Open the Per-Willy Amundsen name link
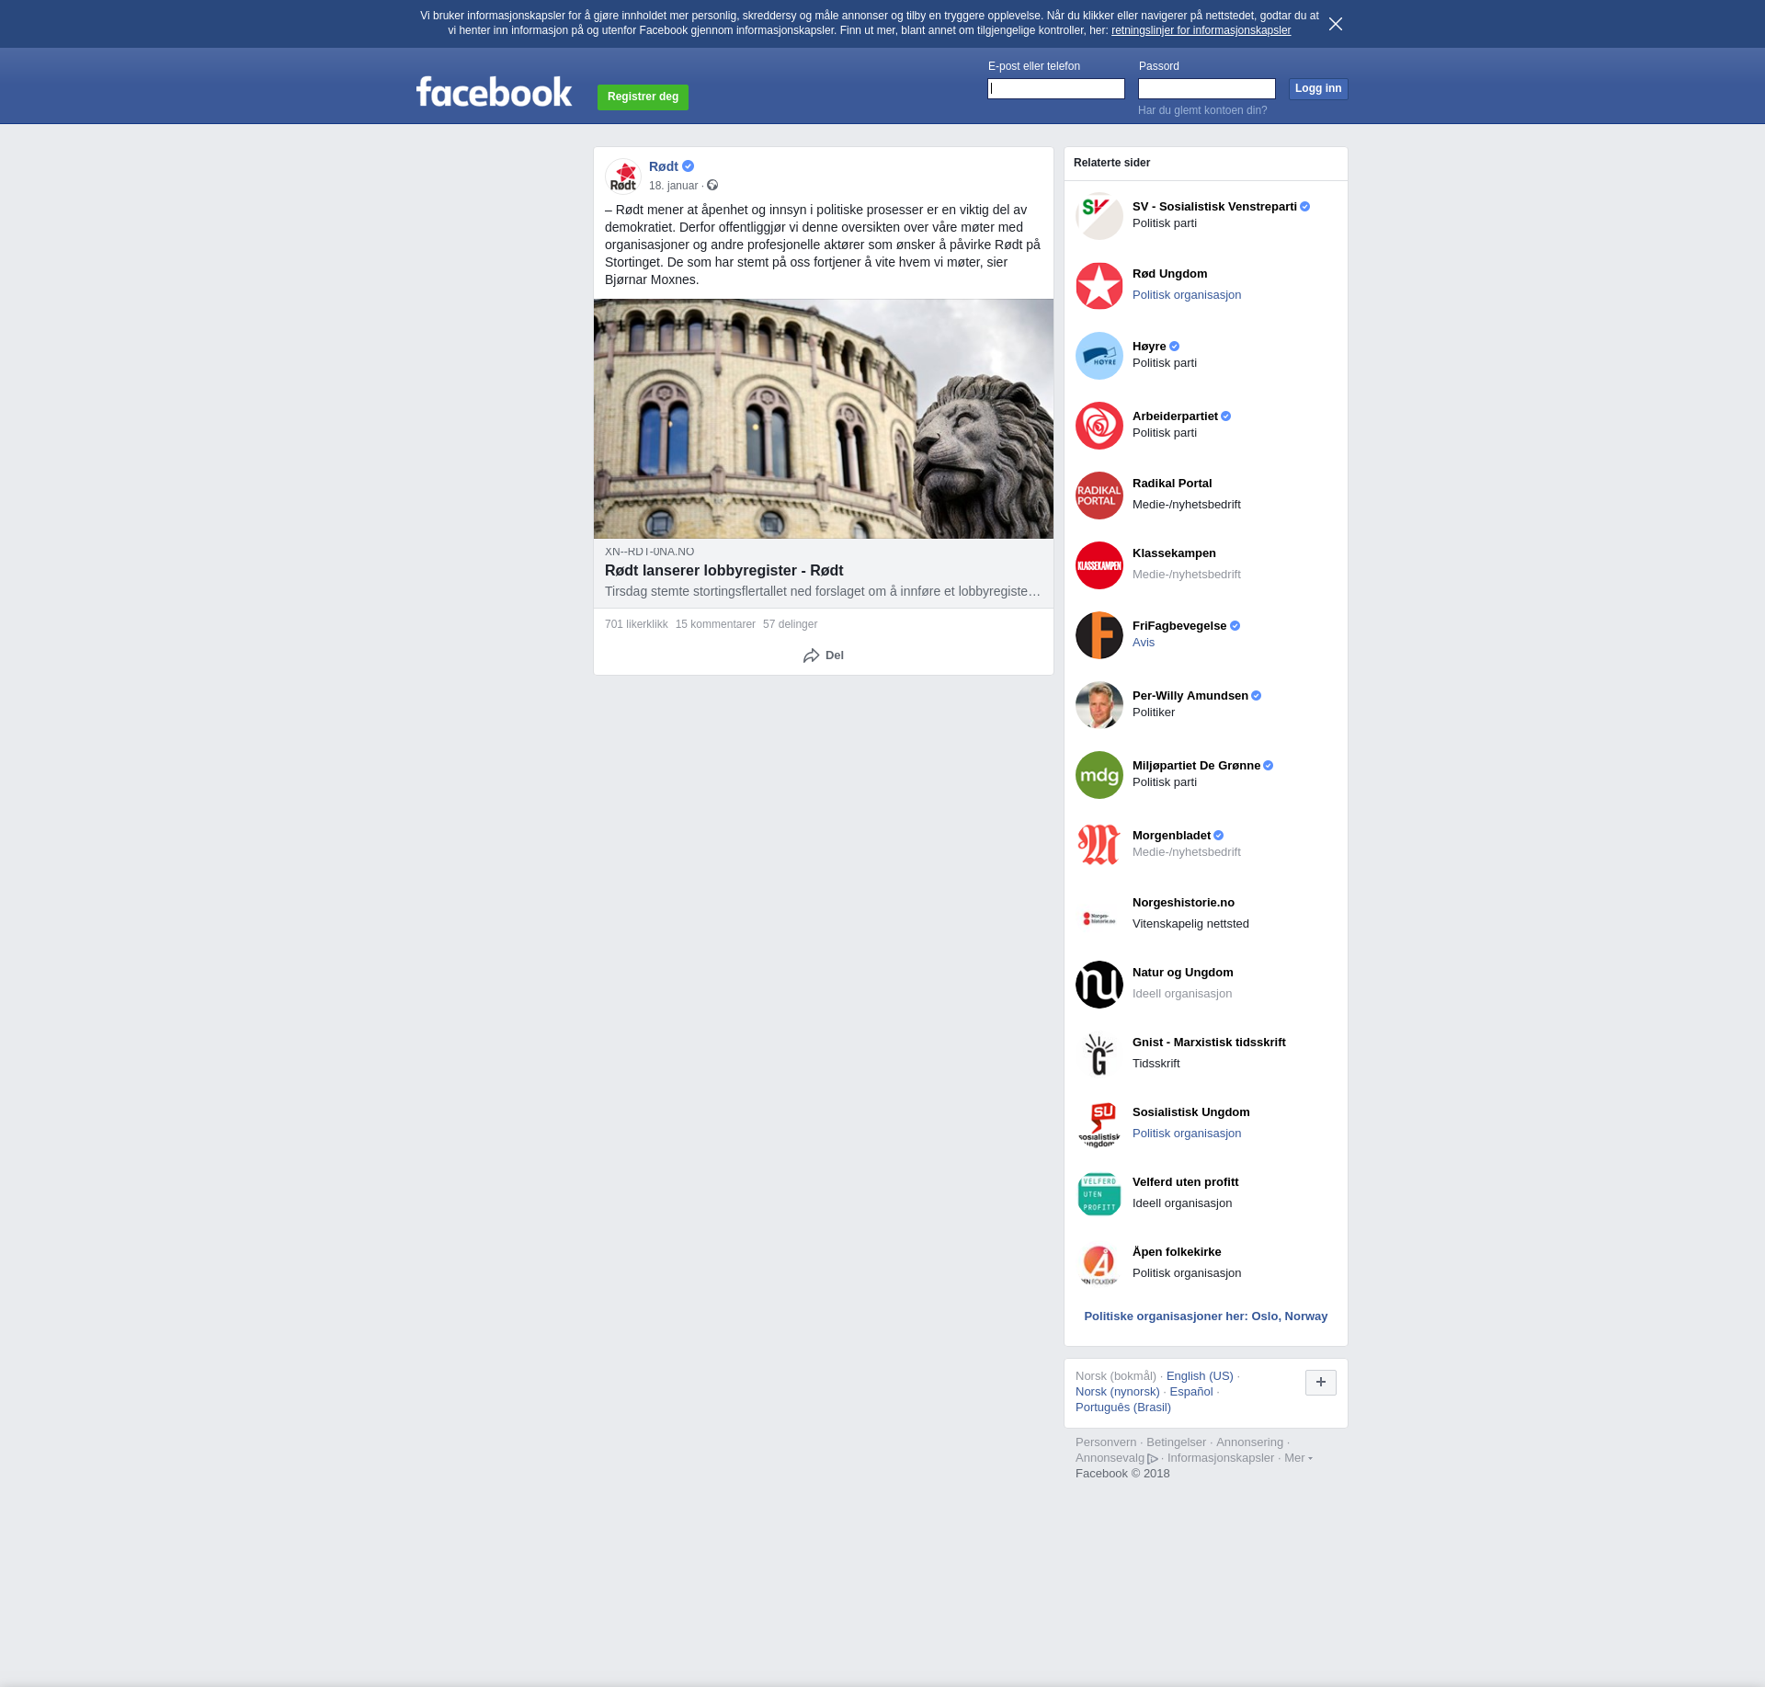1765x1687 pixels. pos(1190,696)
